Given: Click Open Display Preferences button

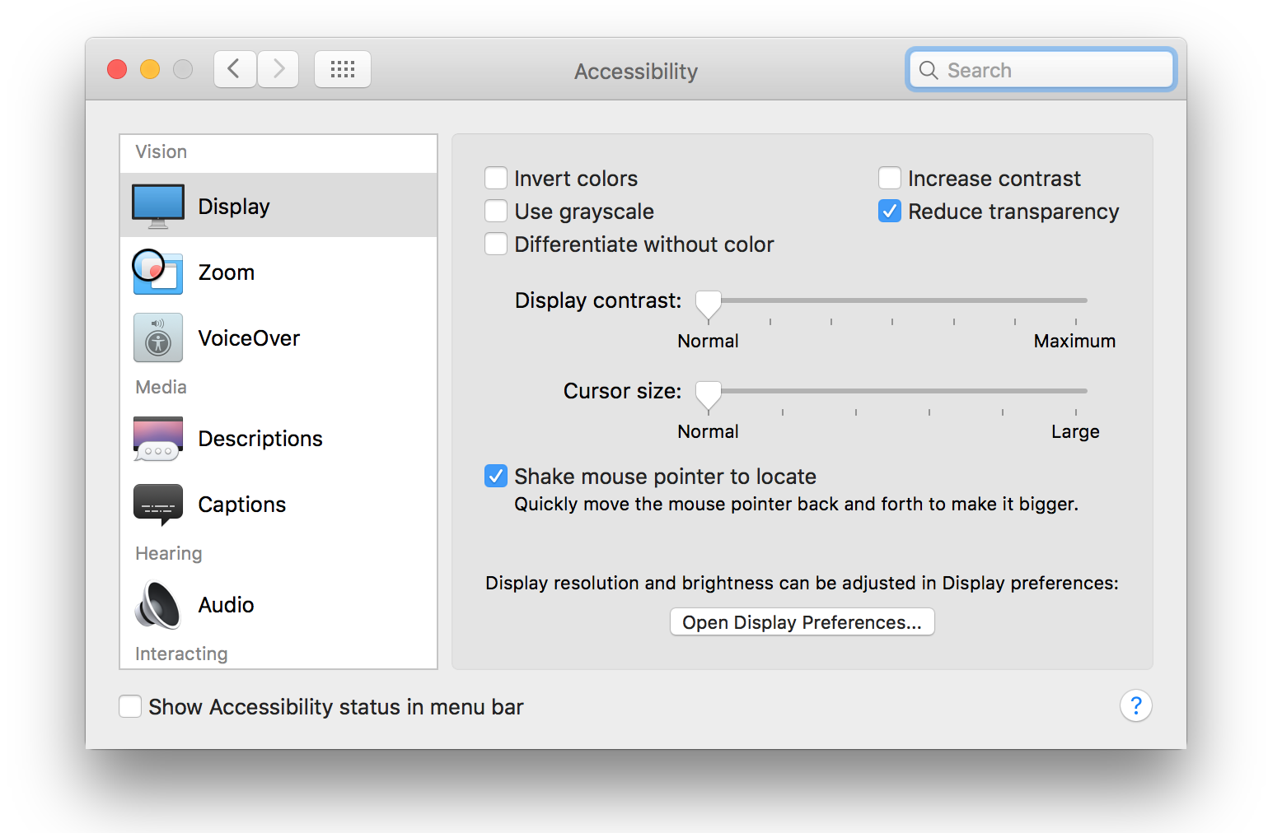Looking at the screenshot, I should click(802, 622).
